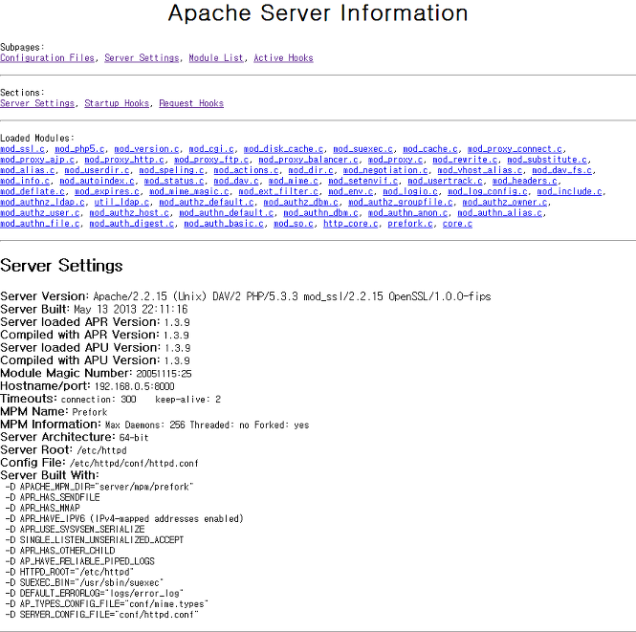
Task: Click the mod_ext_filter.c link
Action: pos(278,191)
